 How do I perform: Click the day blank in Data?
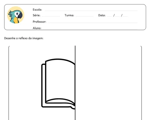point(109,16)
